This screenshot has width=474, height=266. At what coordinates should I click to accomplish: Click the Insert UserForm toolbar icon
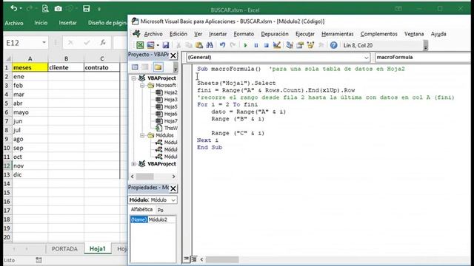(150, 45)
